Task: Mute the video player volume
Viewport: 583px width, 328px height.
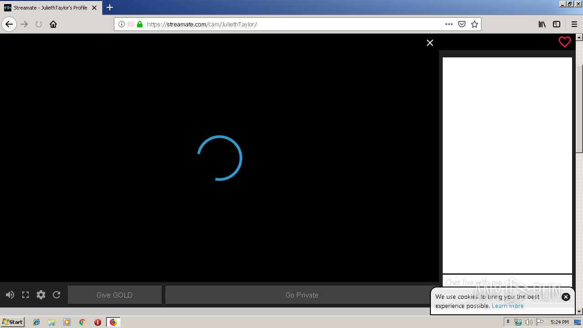Action: pyautogui.click(x=10, y=295)
